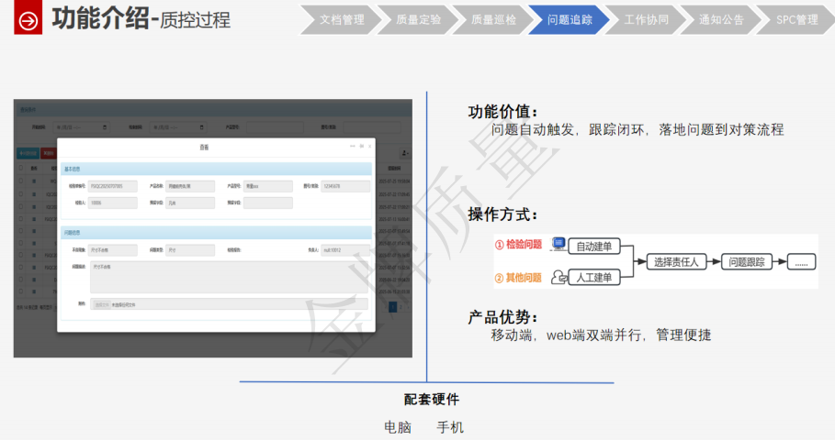Close the 查看 dialog with the X icon
The height and width of the screenshot is (440, 835).
tap(371, 146)
